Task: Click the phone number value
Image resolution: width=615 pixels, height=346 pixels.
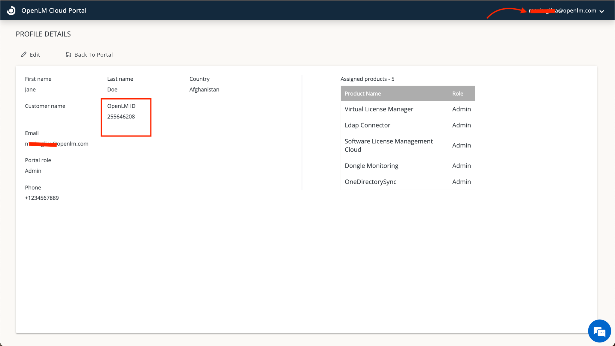Action: pyautogui.click(x=42, y=198)
